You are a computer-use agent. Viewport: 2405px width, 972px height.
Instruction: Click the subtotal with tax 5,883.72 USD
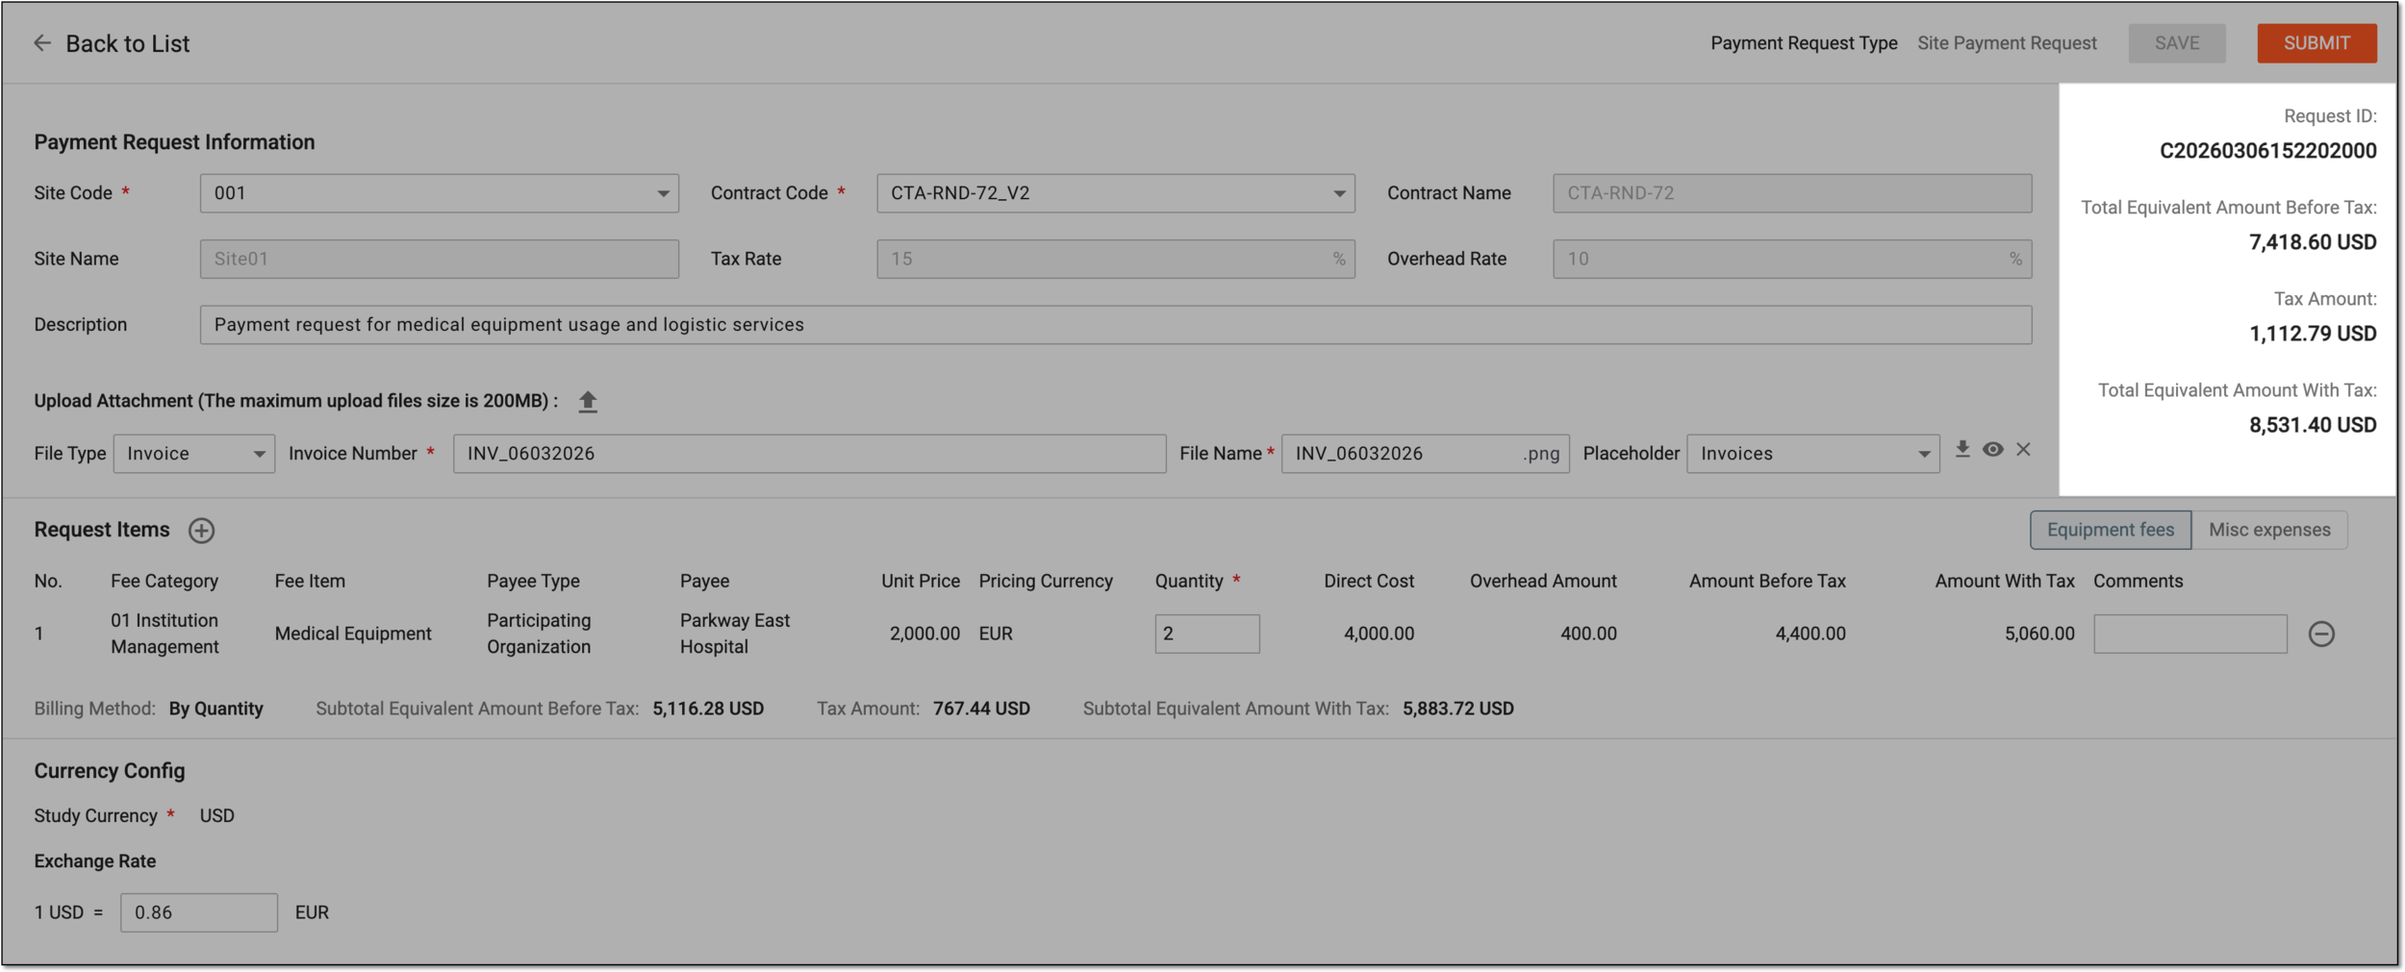pyautogui.click(x=1457, y=710)
